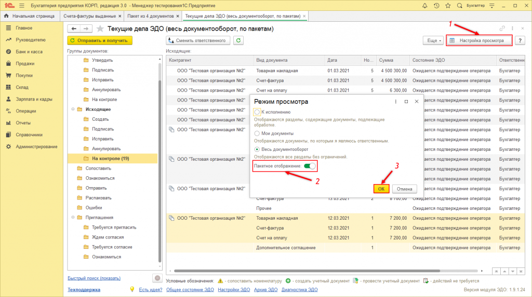
Task: Click the copy link icon near the header
Action: (x=502, y=29)
